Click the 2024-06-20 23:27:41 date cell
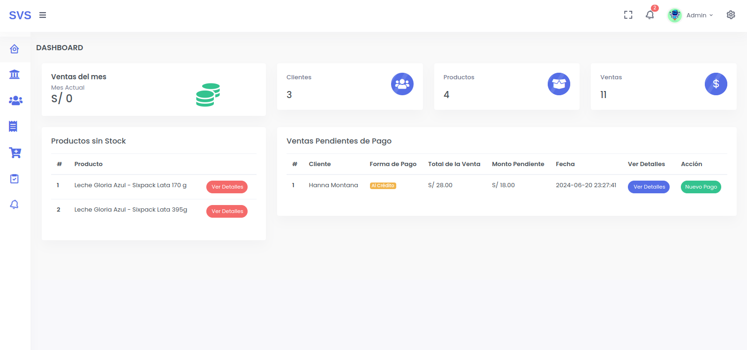The height and width of the screenshot is (350, 747). point(586,185)
